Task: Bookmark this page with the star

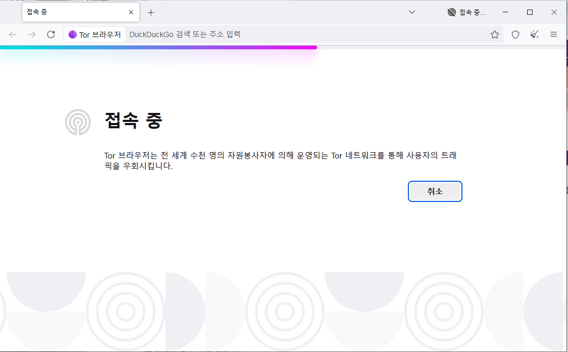Action: pos(494,34)
